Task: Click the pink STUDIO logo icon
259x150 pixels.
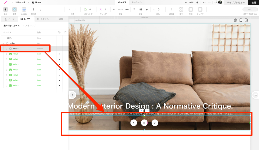Action: click(x=6, y=2)
